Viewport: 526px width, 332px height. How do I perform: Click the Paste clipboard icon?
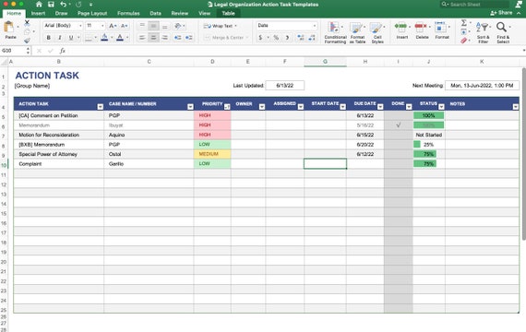click(x=9, y=27)
